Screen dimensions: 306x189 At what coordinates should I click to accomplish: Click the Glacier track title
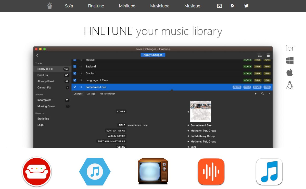pos(90,73)
